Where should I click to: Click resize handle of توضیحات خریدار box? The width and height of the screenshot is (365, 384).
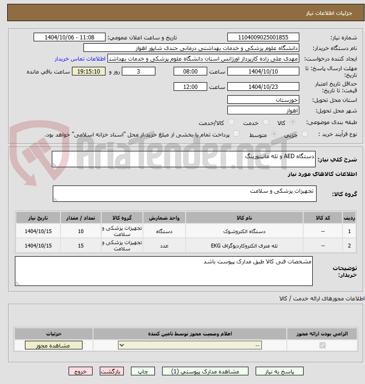pos(17,284)
